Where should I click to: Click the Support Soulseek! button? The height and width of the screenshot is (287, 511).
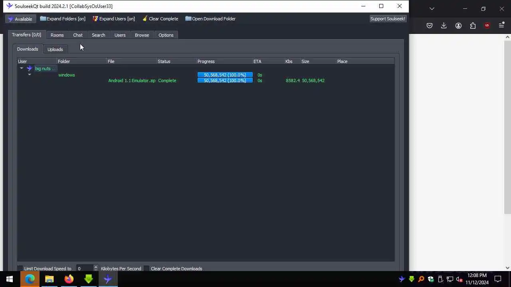[388, 19]
